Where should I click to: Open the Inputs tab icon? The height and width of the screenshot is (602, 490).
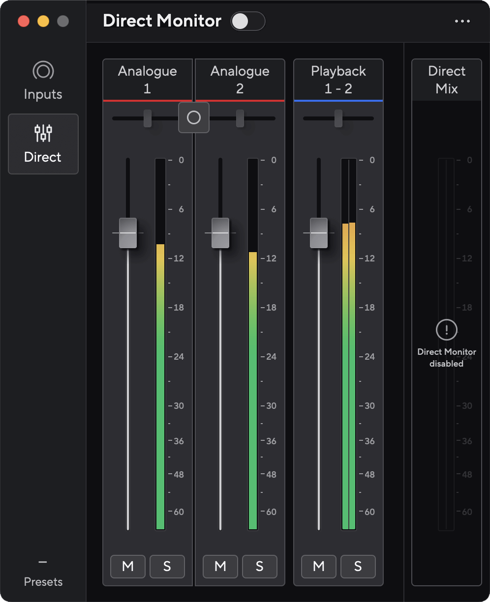[43, 72]
